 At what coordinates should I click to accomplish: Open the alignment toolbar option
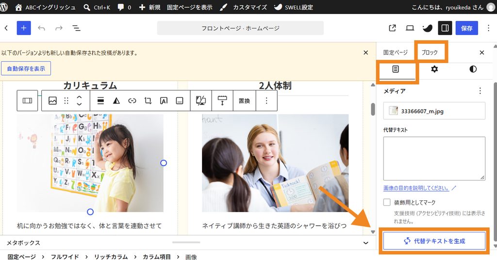(x=100, y=101)
